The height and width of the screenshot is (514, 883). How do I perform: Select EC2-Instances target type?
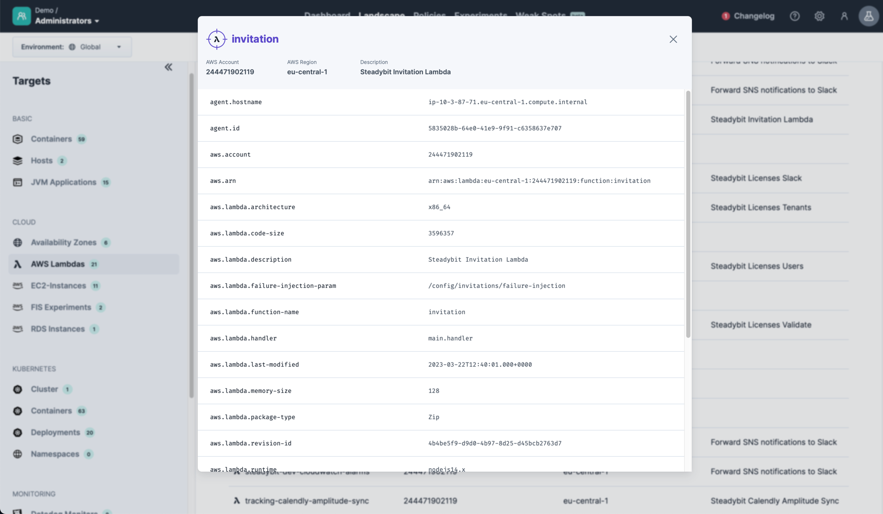pos(58,286)
